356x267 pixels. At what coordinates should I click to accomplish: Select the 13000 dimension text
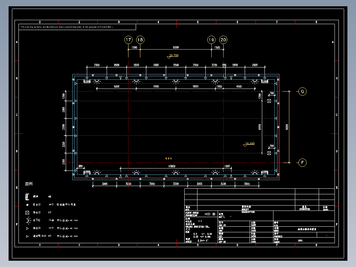click(172, 166)
